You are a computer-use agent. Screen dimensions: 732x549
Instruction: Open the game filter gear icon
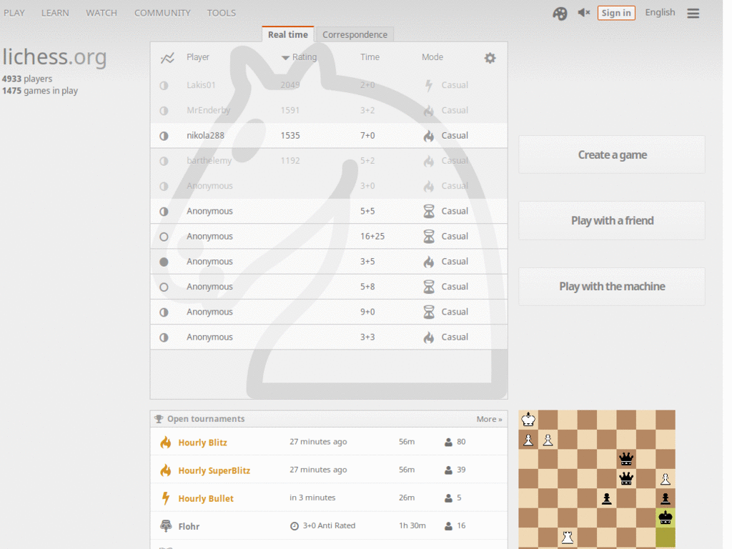(490, 58)
